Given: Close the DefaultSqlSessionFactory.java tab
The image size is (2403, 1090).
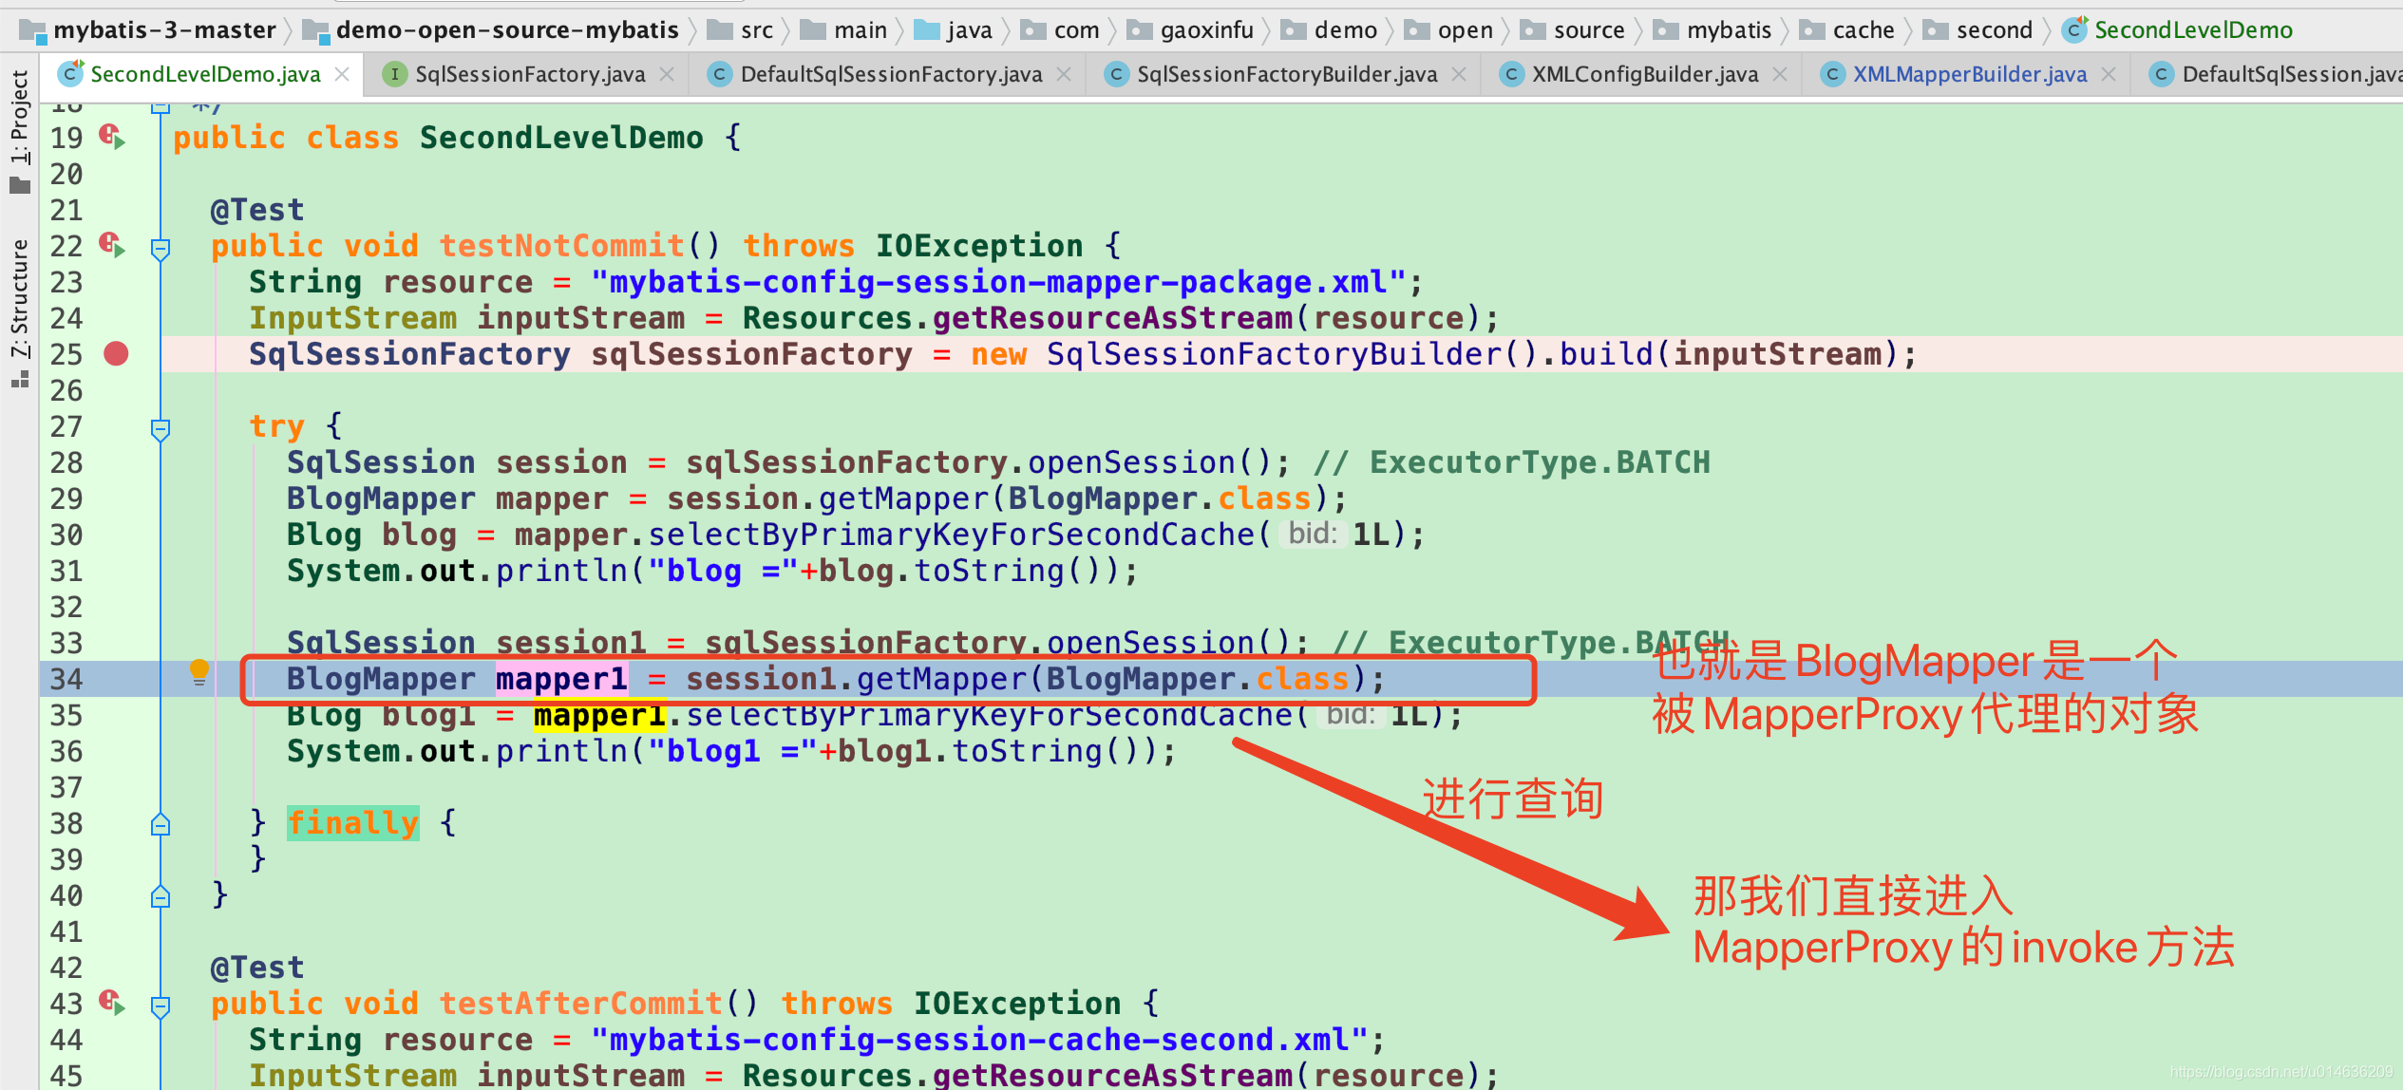Looking at the screenshot, I should pyautogui.click(x=1064, y=74).
